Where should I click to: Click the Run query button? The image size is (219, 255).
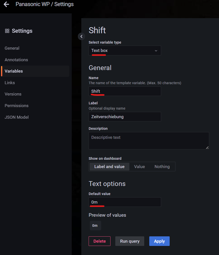tap(130, 241)
